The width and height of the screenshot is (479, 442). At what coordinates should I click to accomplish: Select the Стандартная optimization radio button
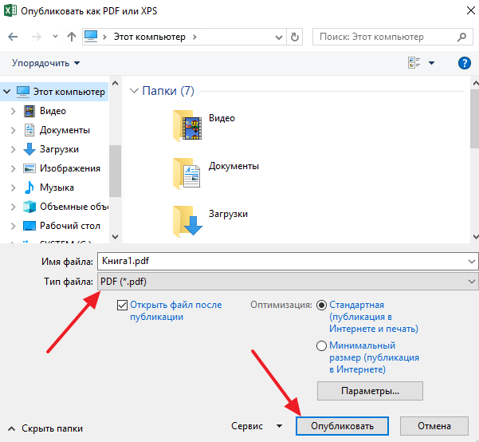(x=322, y=305)
